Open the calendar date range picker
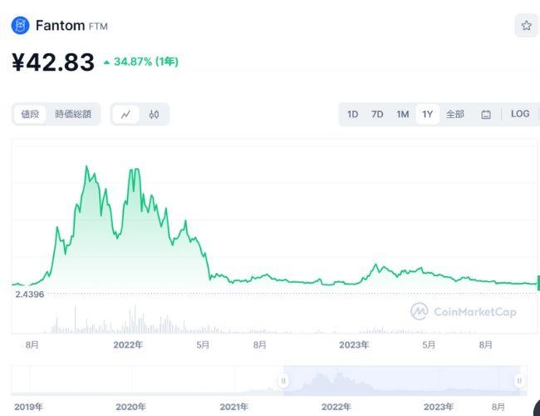The width and height of the screenshot is (540, 416). click(486, 114)
